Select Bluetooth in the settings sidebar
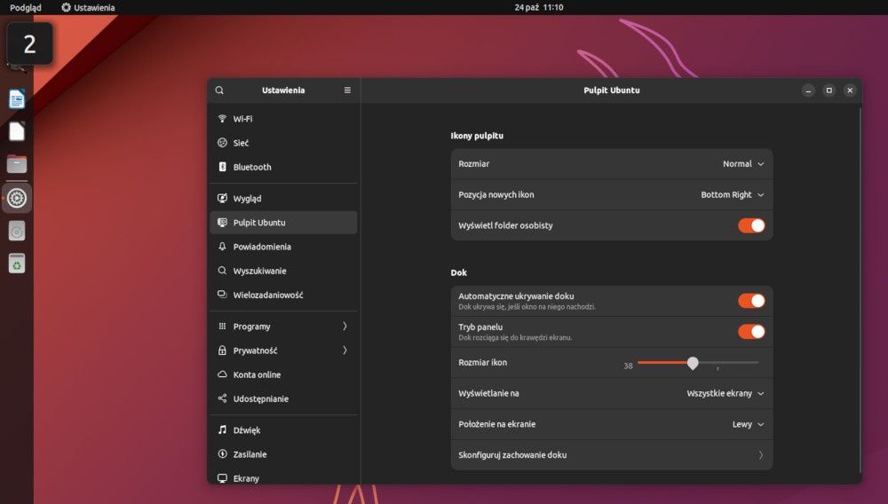 pyautogui.click(x=284, y=167)
